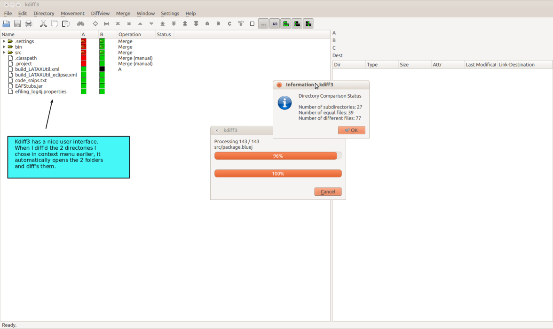Open the Settings menu
Screen dimensions: 553x329
point(170,13)
